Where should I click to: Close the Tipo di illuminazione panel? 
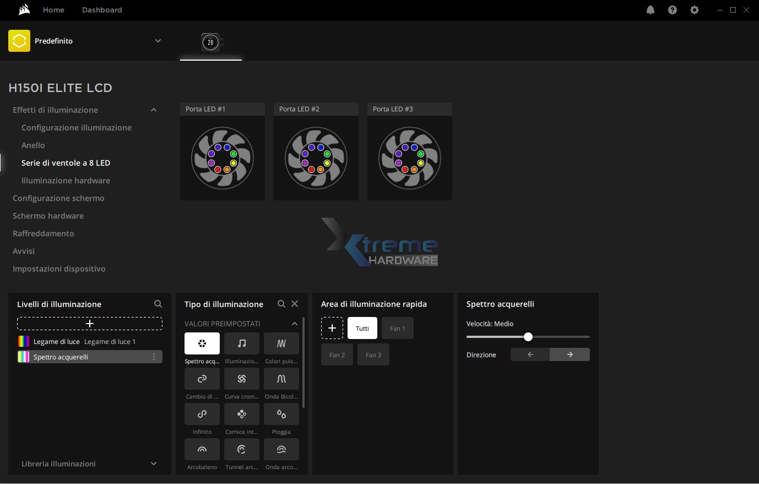click(295, 304)
